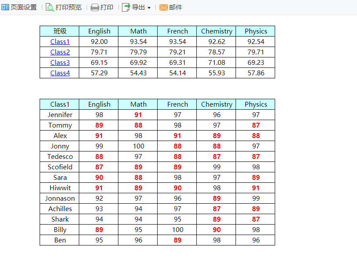Select the Ben row name cell
357x279 pixels.
(59, 240)
